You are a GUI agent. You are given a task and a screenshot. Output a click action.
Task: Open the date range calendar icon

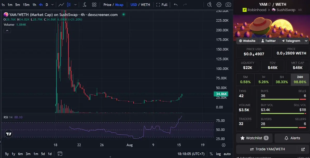tap(60, 154)
